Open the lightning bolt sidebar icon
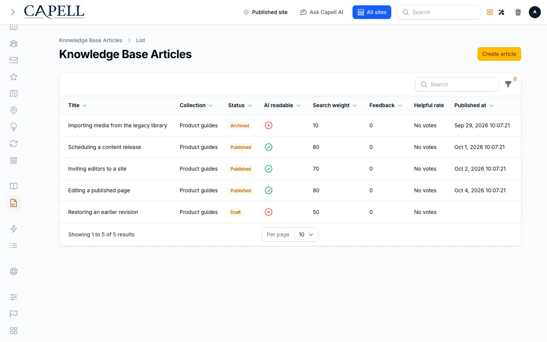The height and width of the screenshot is (342, 547). pos(14,229)
